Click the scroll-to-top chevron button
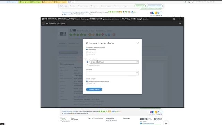Viewport: 222px width, 125px height. (166, 123)
